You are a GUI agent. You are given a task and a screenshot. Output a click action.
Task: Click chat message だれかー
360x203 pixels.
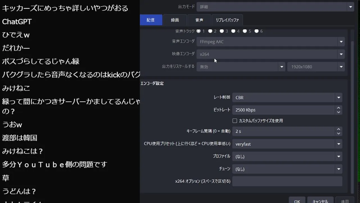click(x=16, y=48)
